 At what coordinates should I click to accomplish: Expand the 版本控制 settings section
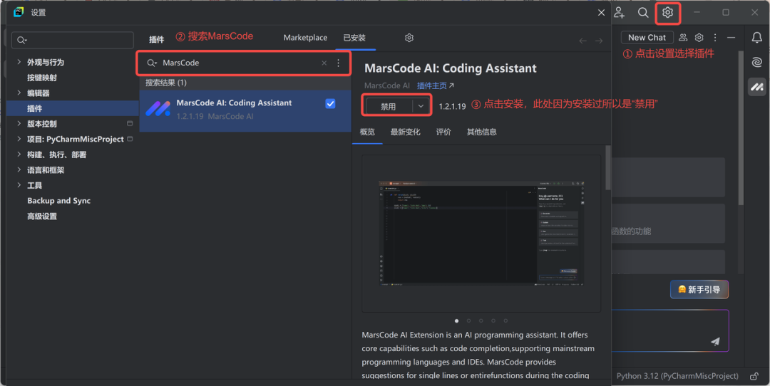coord(19,124)
